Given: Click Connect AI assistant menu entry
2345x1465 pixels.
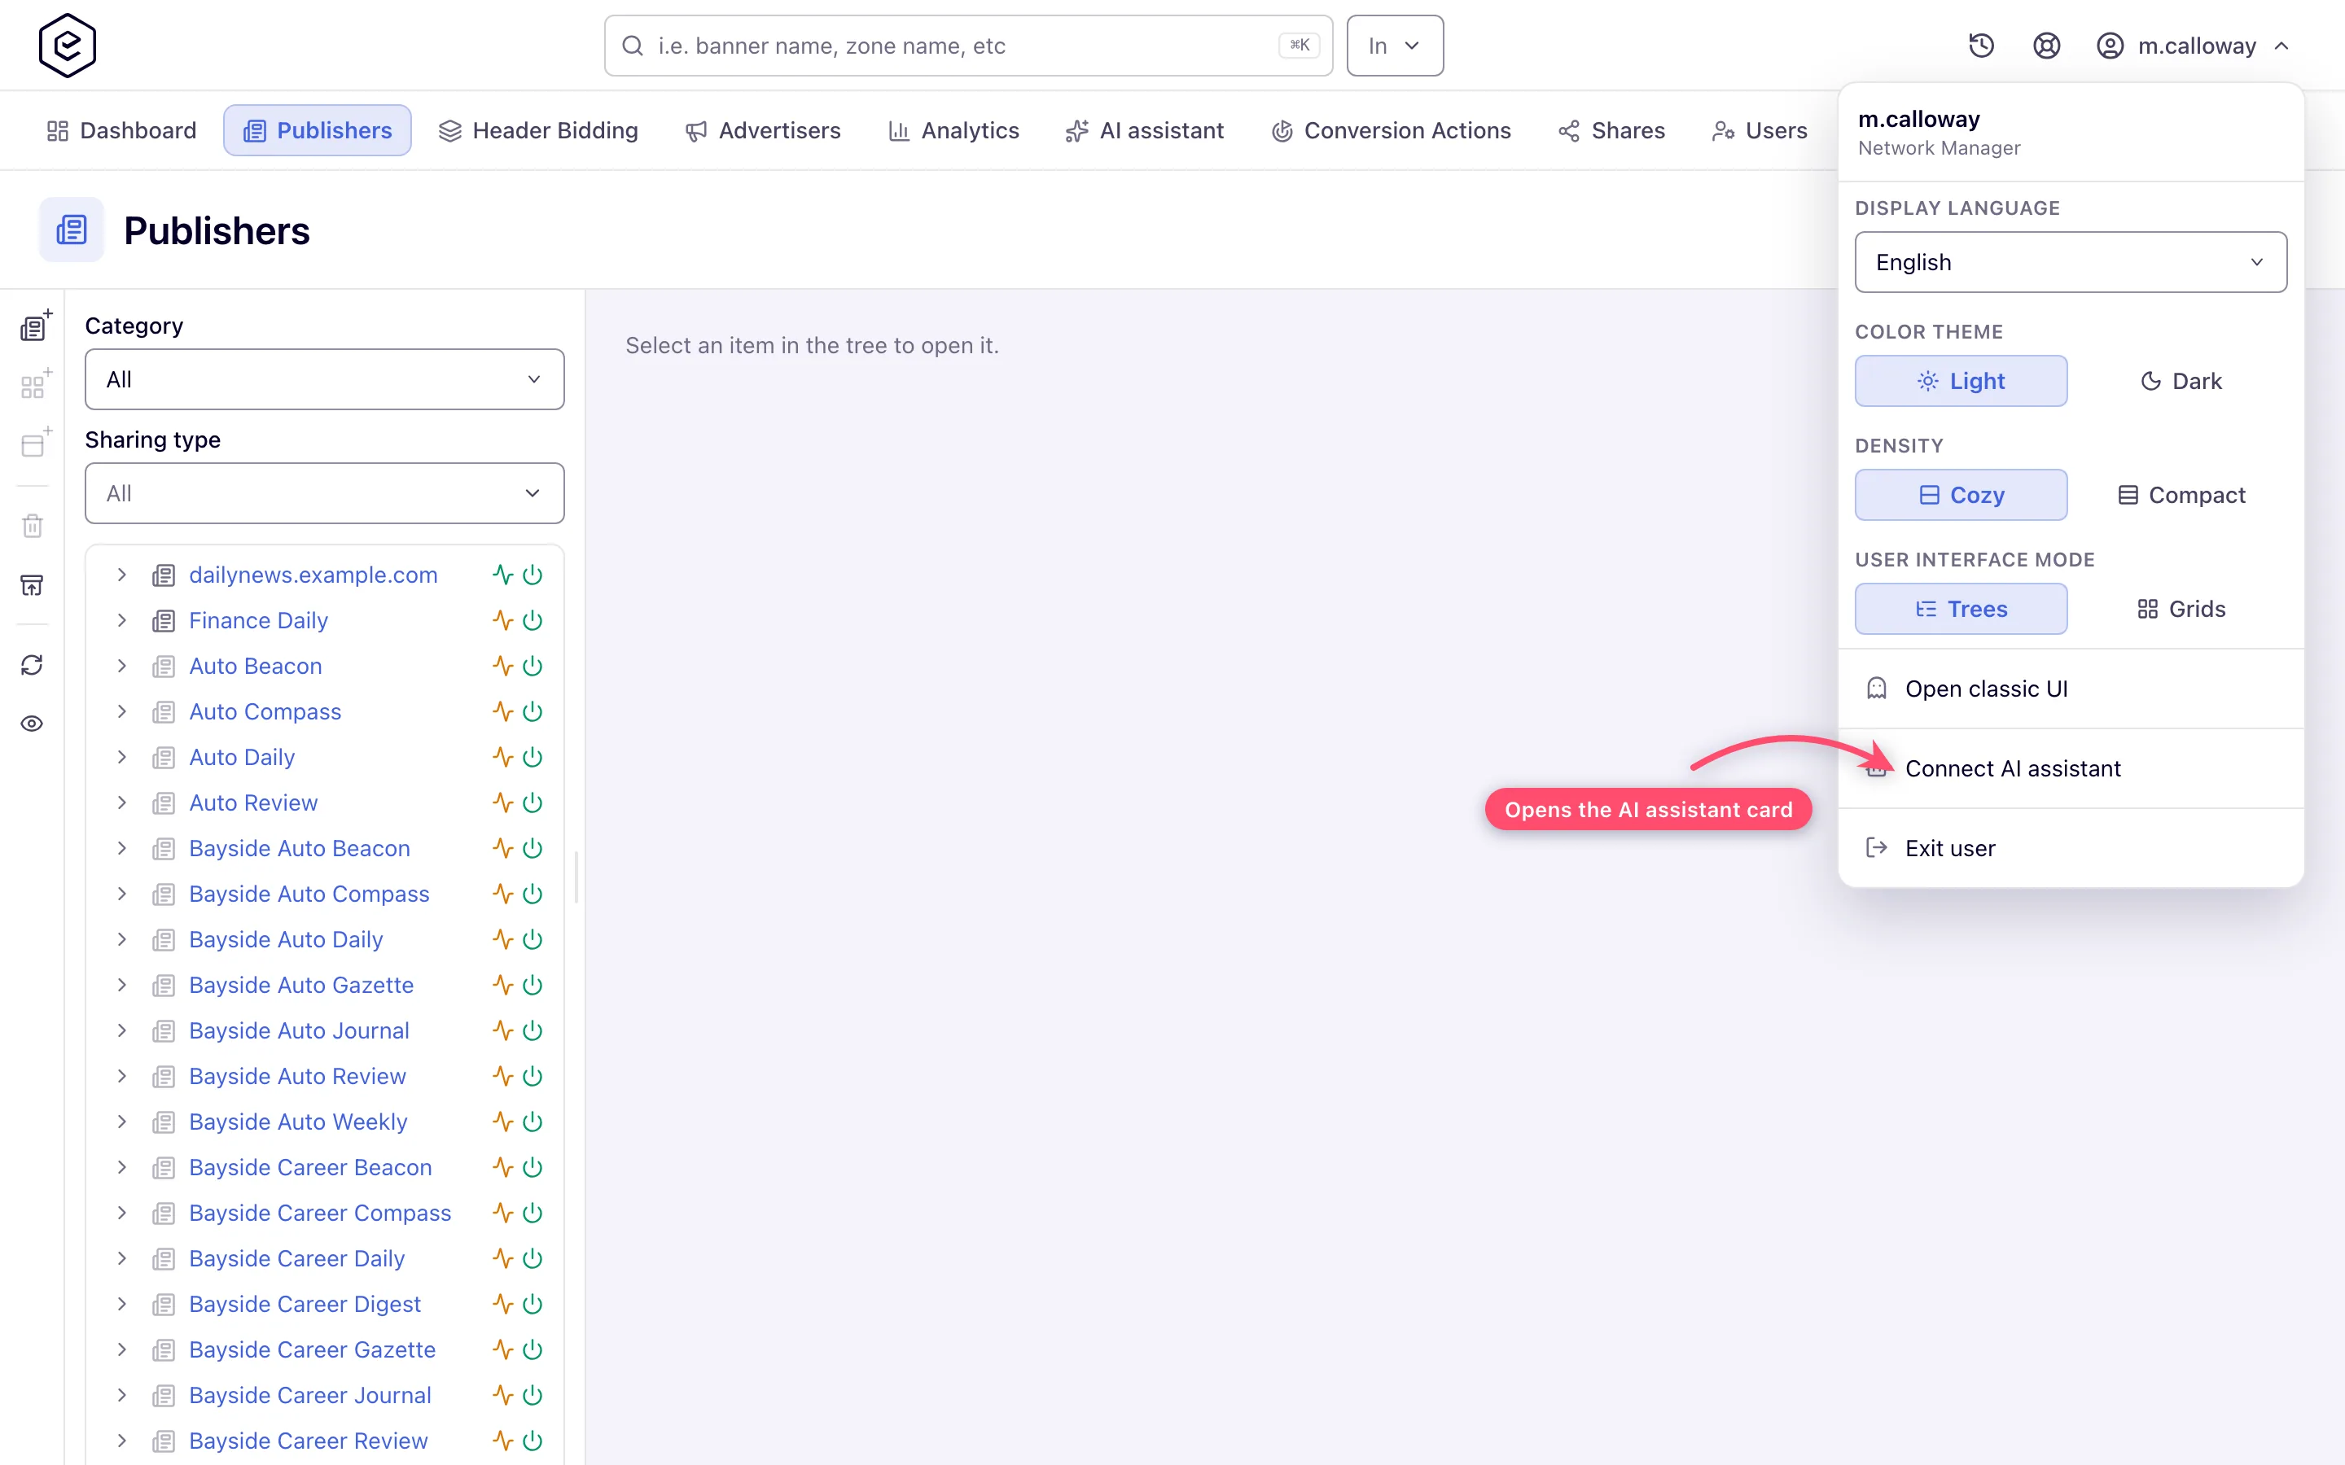Looking at the screenshot, I should pyautogui.click(x=2070, y=768).
